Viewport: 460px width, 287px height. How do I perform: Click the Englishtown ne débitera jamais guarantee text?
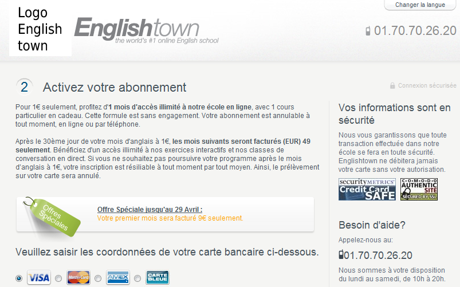click(392, 165)
